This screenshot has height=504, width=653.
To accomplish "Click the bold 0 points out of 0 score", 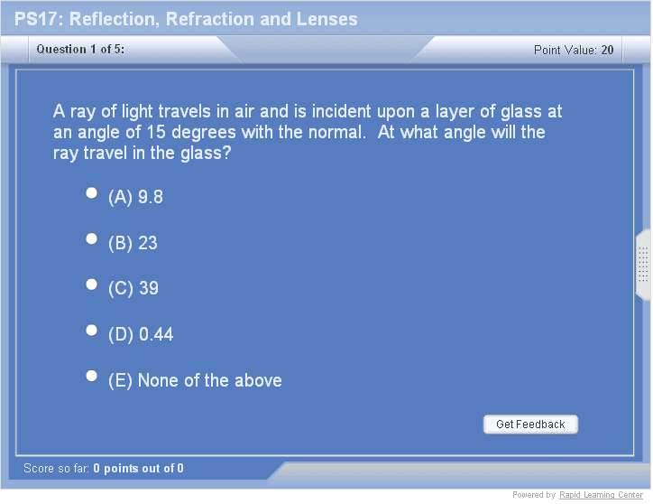I will 138,468.
